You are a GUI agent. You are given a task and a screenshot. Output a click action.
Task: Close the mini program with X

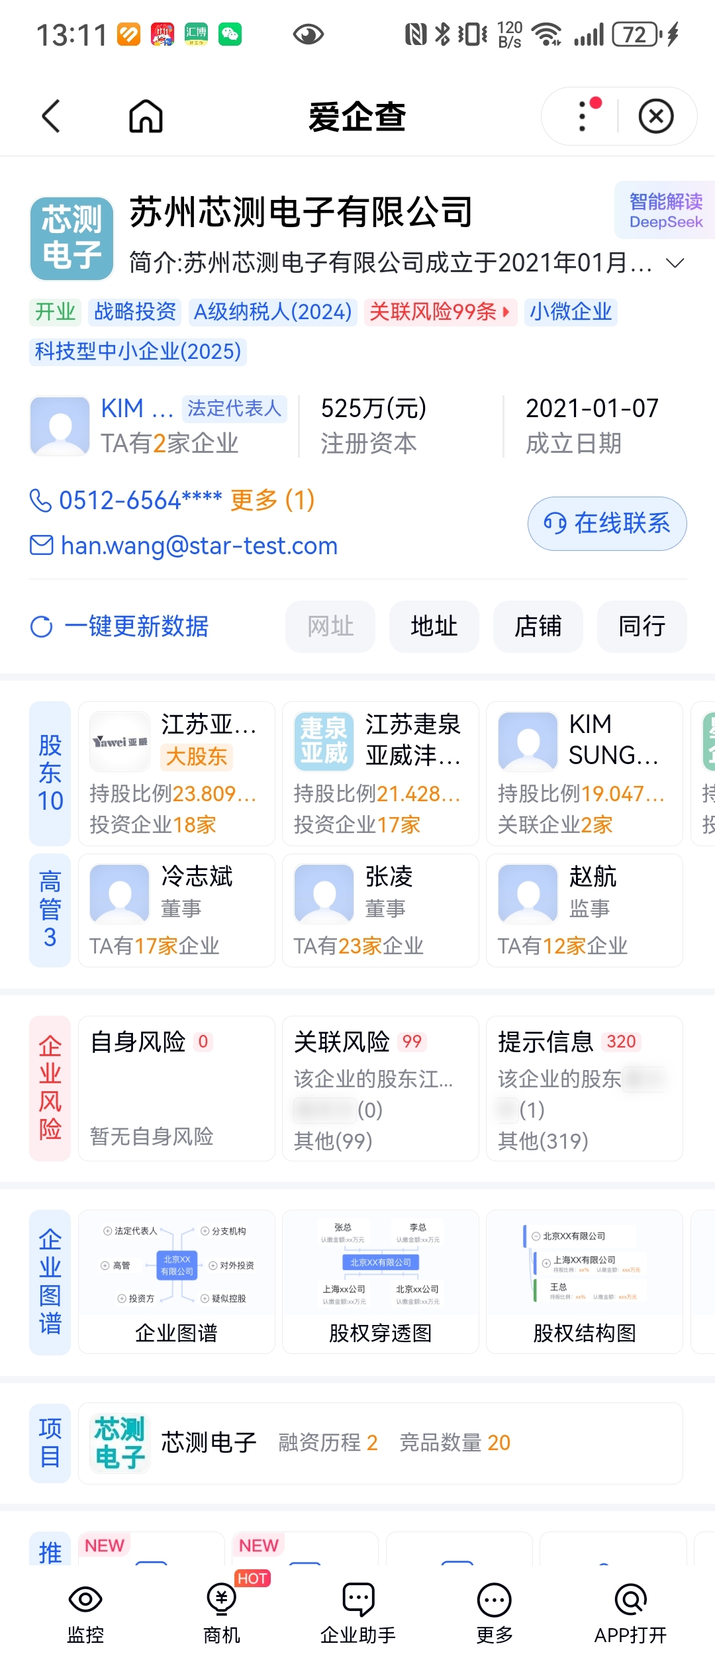pos(656,116)
